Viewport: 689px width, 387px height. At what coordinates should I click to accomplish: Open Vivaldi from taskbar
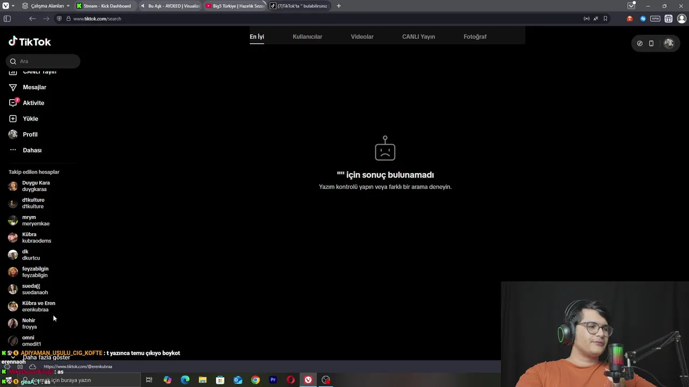pos(308,380)
